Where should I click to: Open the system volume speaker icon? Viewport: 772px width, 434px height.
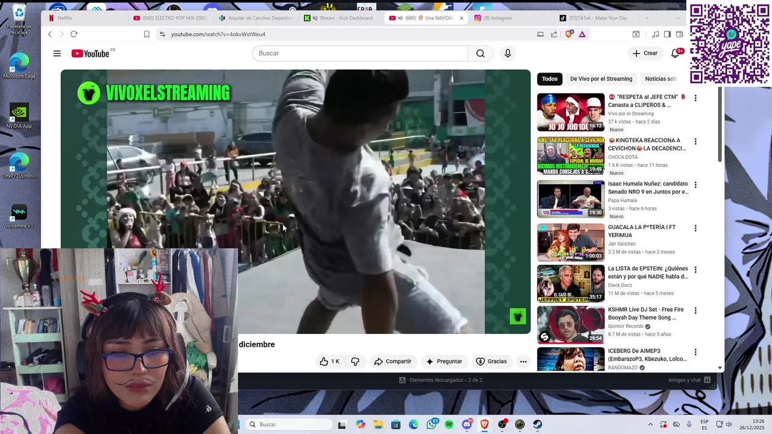[729, 424]
